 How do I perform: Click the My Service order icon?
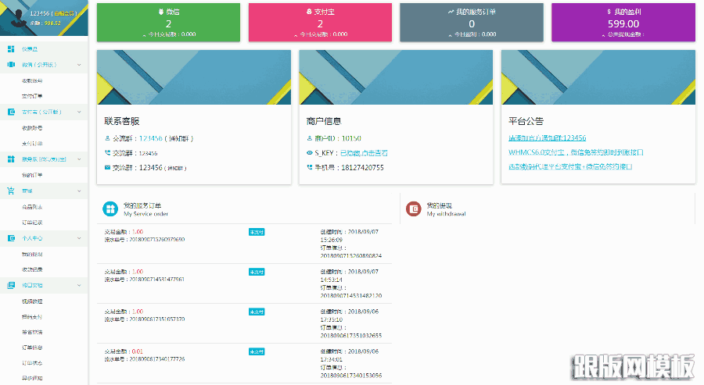111,209
